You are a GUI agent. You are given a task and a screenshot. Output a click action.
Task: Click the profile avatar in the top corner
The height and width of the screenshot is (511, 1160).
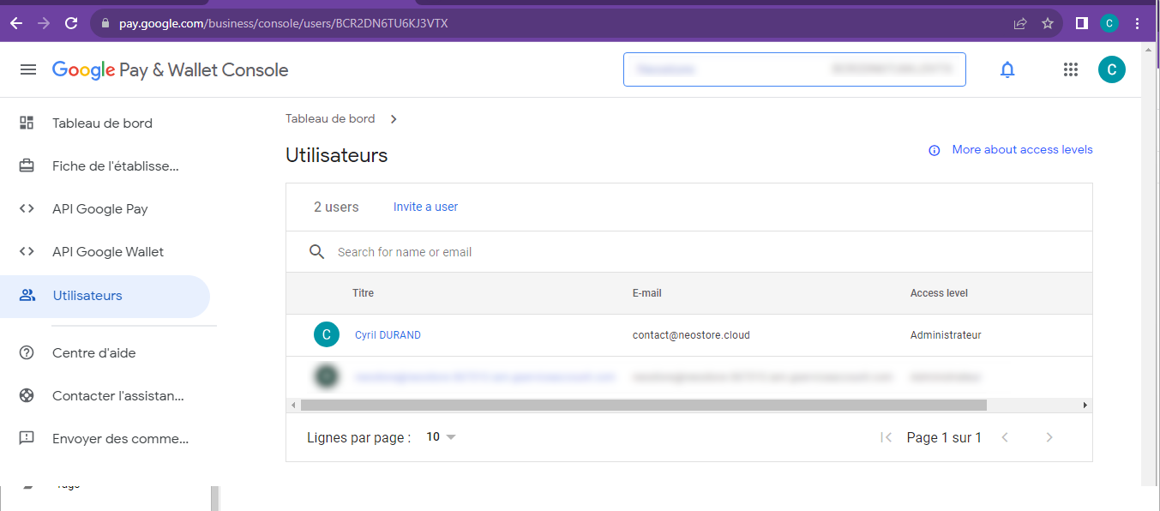1112,69
